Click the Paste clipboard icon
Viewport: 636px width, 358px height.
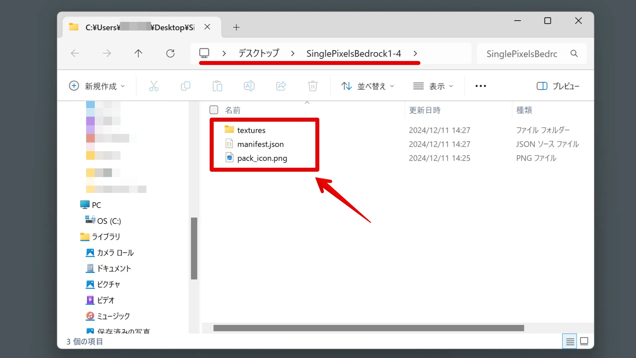[x=217, y=86]
